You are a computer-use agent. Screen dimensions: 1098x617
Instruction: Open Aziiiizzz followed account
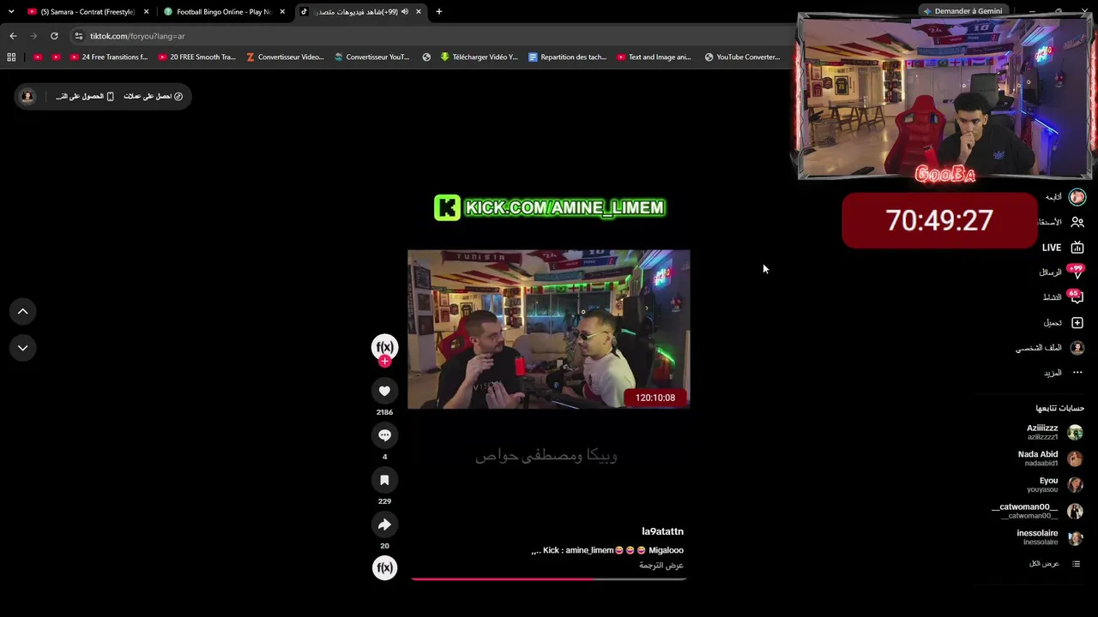(x=1054, y=433)
